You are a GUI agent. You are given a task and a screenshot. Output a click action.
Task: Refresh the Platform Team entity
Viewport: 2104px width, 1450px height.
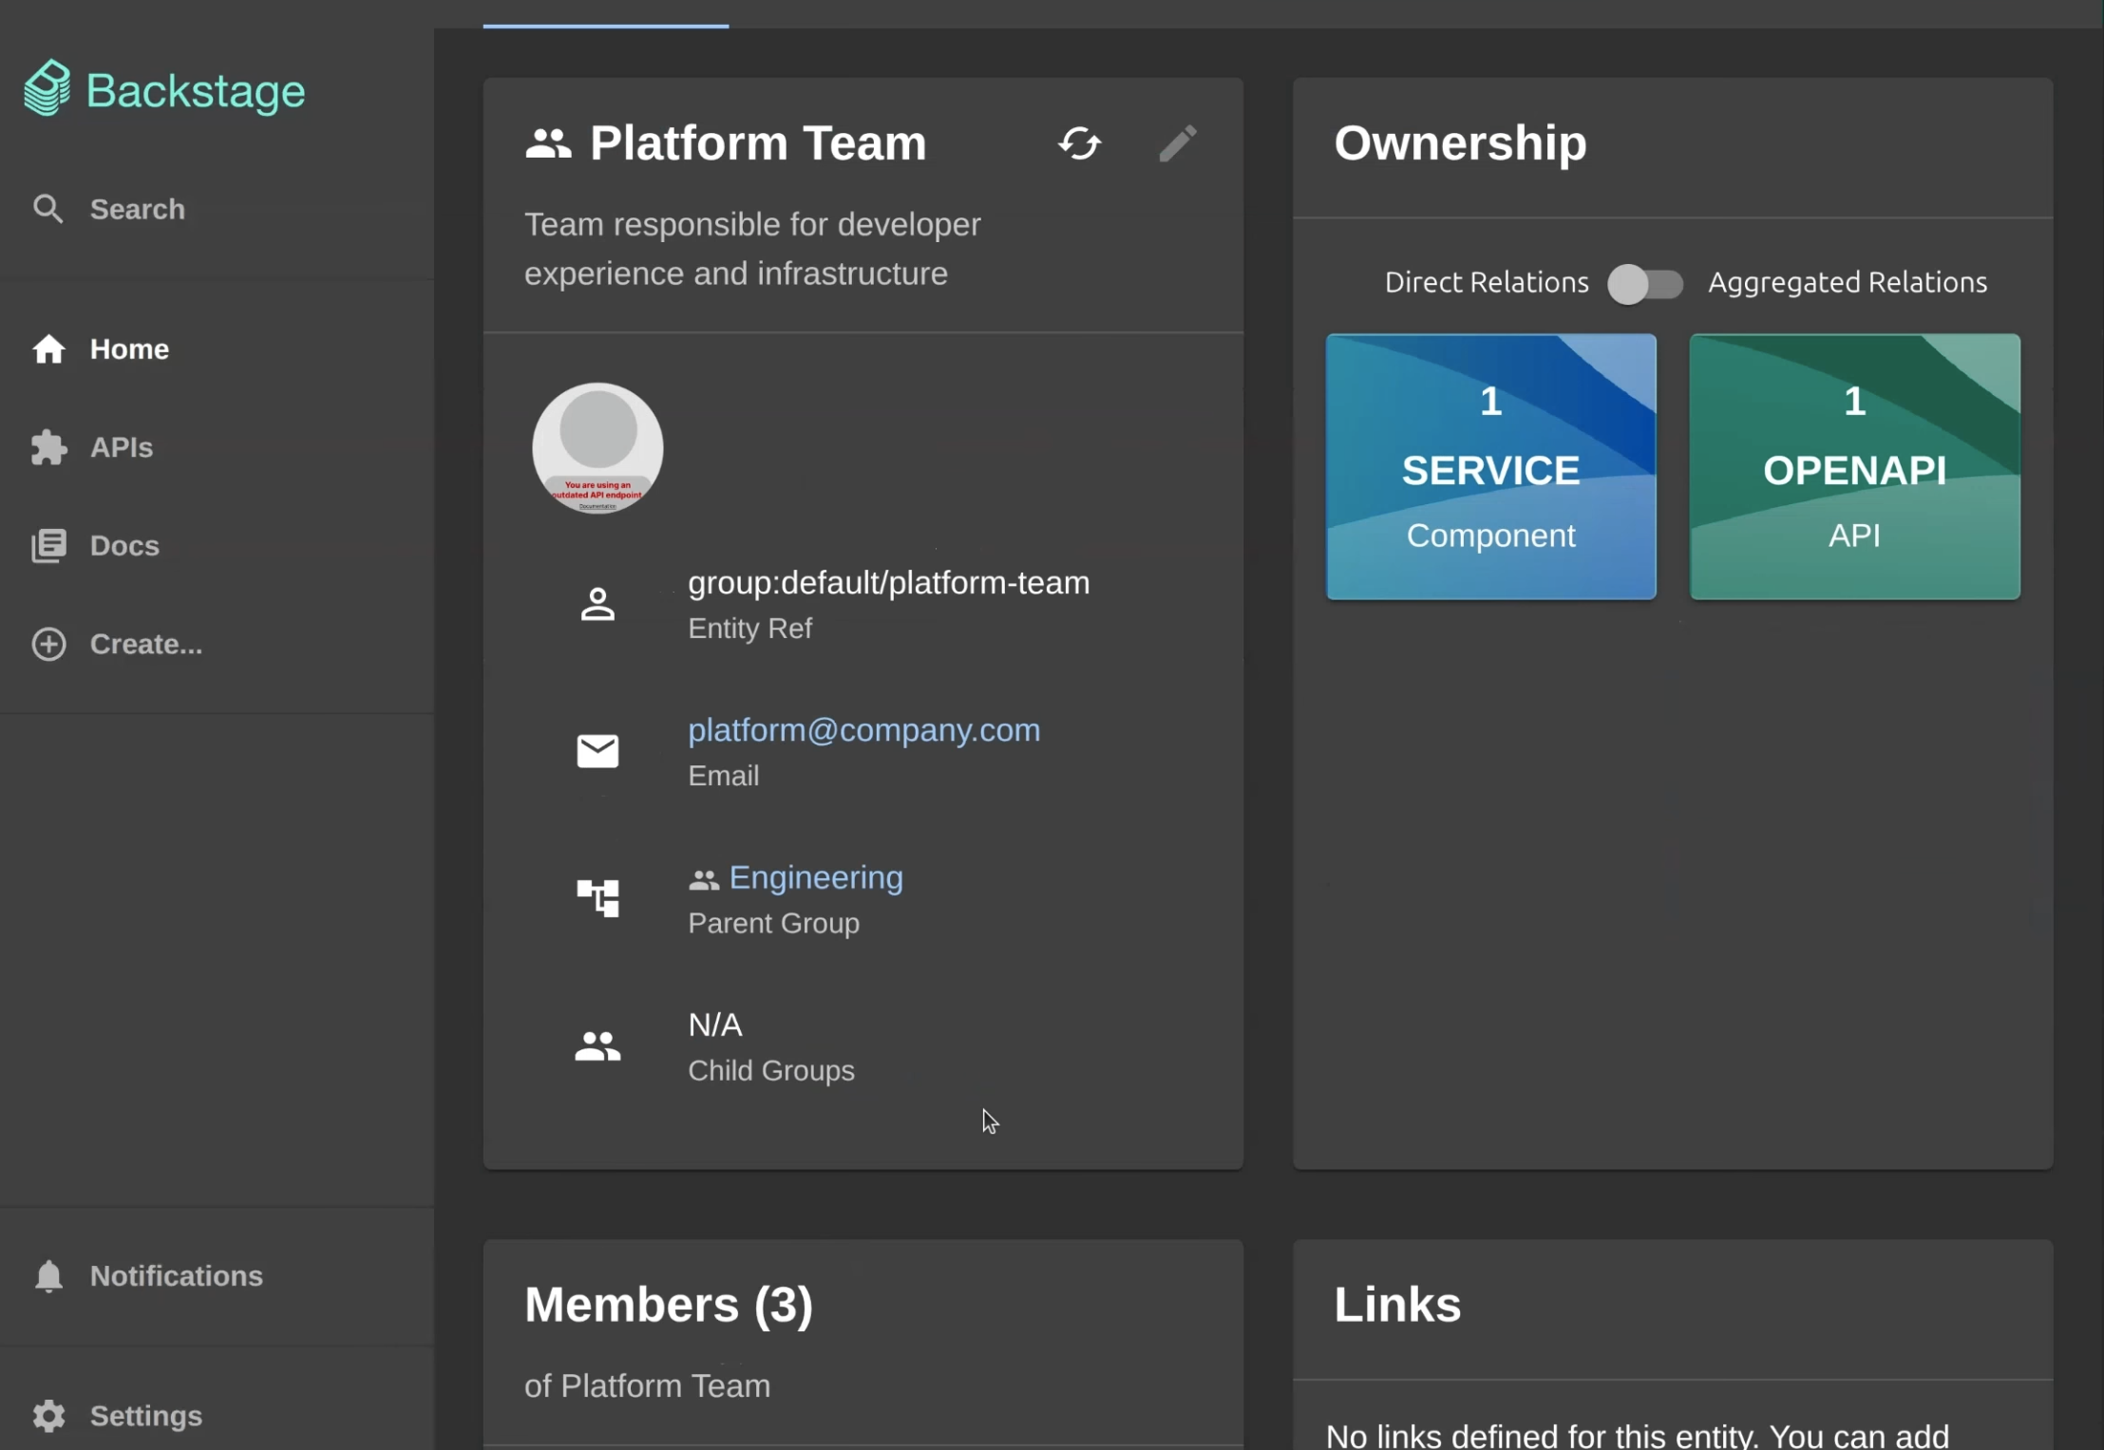pos(1078,143)
